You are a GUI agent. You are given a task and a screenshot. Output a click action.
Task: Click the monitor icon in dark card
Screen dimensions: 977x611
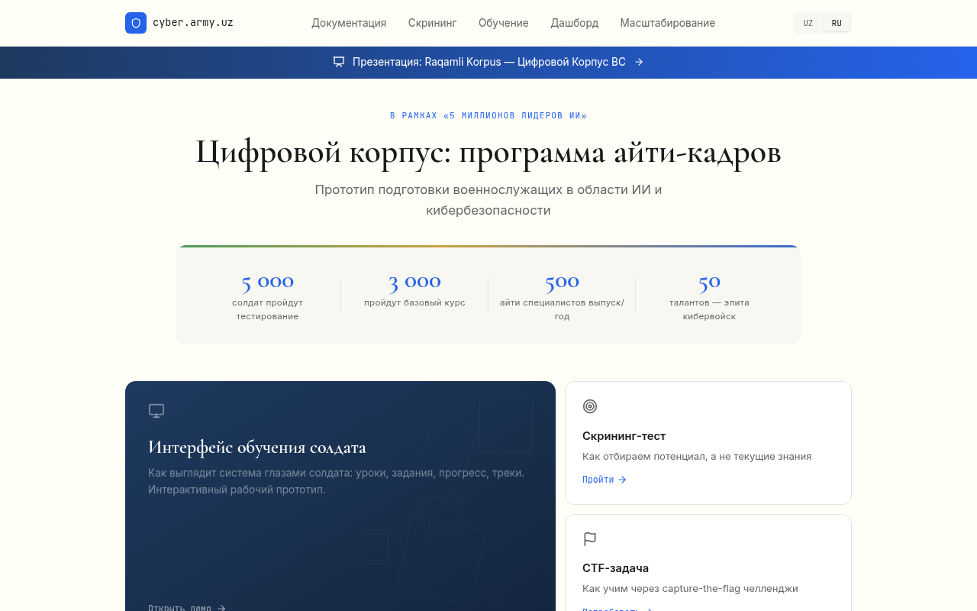[x=156, y=411]
